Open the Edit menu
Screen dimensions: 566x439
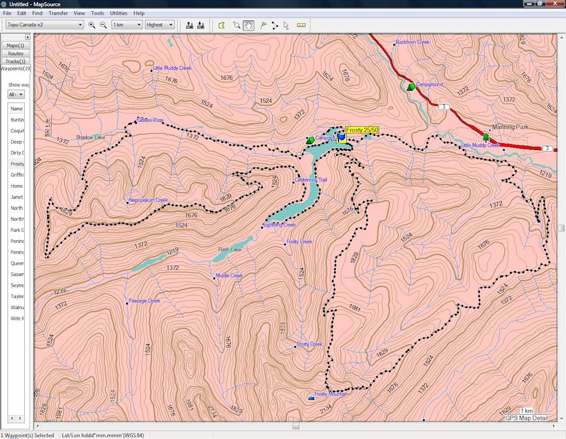pos(22,13)
